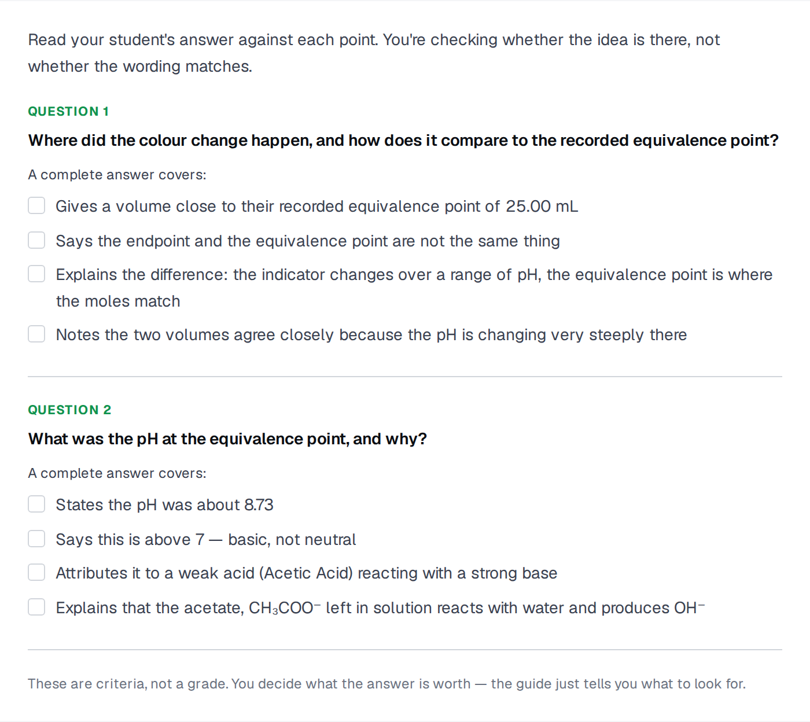Tick the 'States the pH was about 8.73' checkbox
The image size is (810, 722).
tap(36, 504)
